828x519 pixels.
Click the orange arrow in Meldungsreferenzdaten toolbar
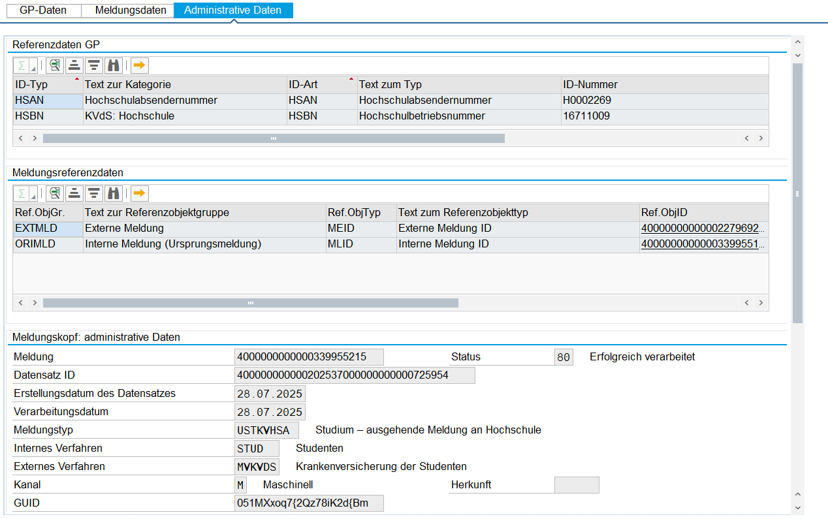pyautogui.click(x=139, y=193)
